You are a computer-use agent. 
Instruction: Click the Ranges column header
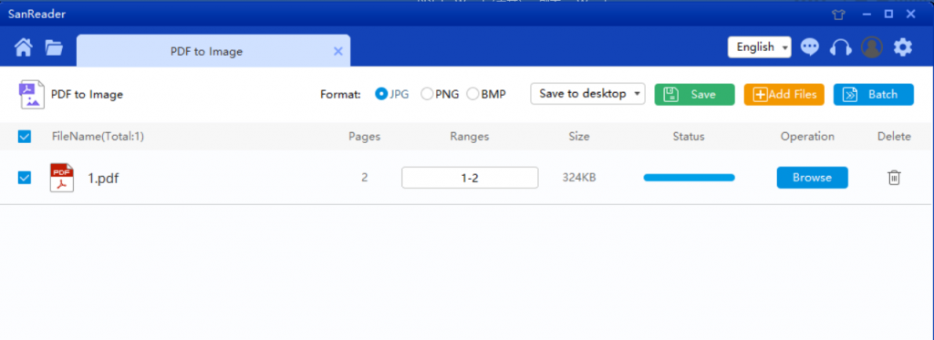click(x=470, y=137)
